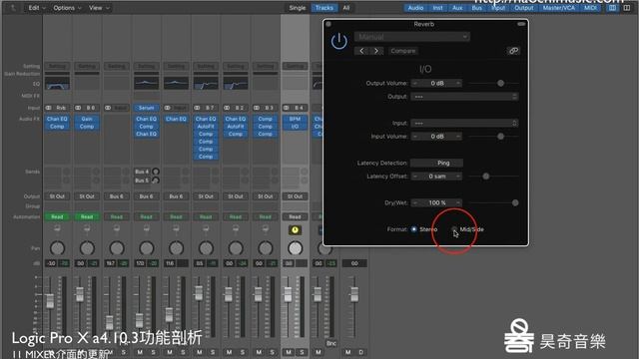The image size is (639, 359).
Task: Click the Latency Offset slider handle
Action: [x=486, y=177]
